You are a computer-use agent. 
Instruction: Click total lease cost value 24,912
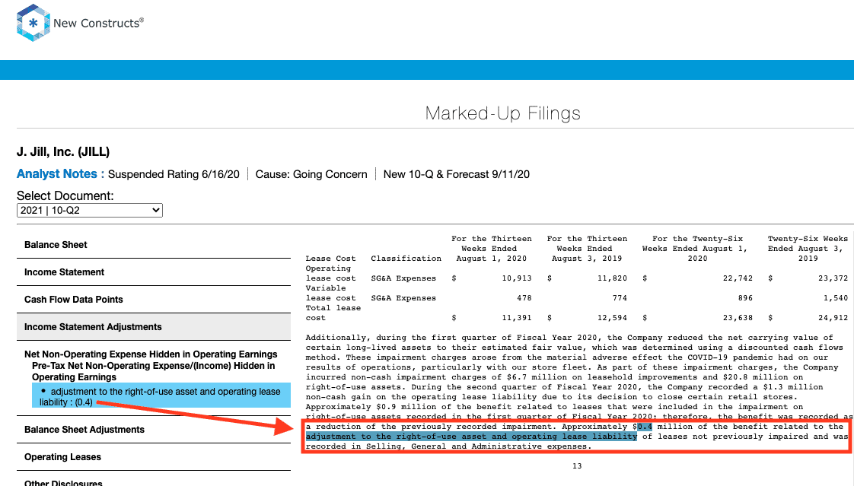833,318
